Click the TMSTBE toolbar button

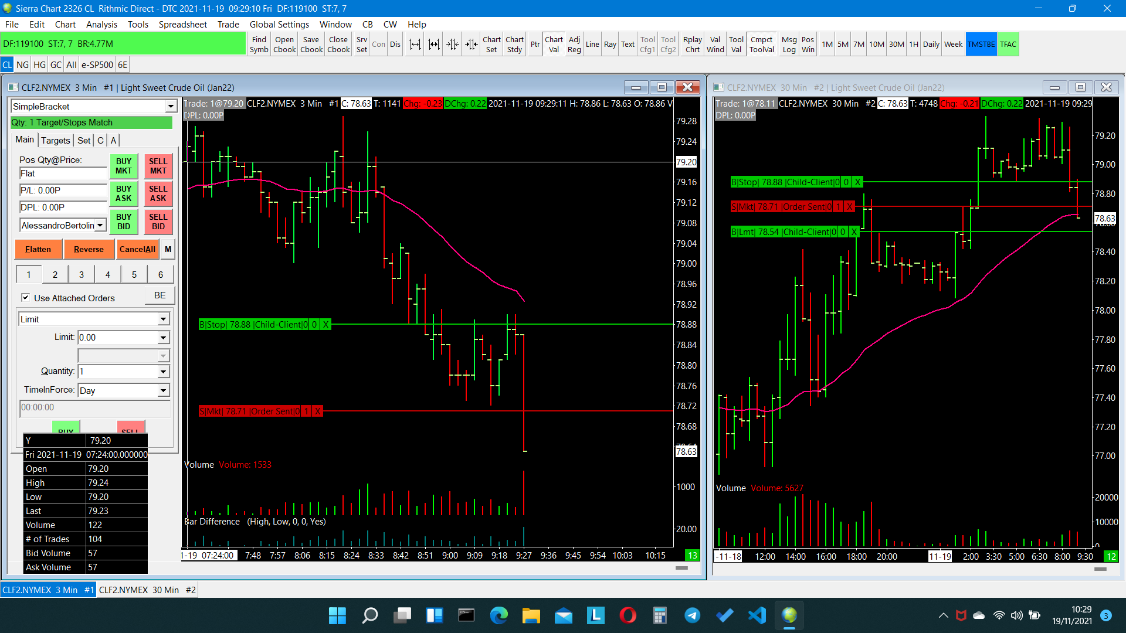click(981, 45)
